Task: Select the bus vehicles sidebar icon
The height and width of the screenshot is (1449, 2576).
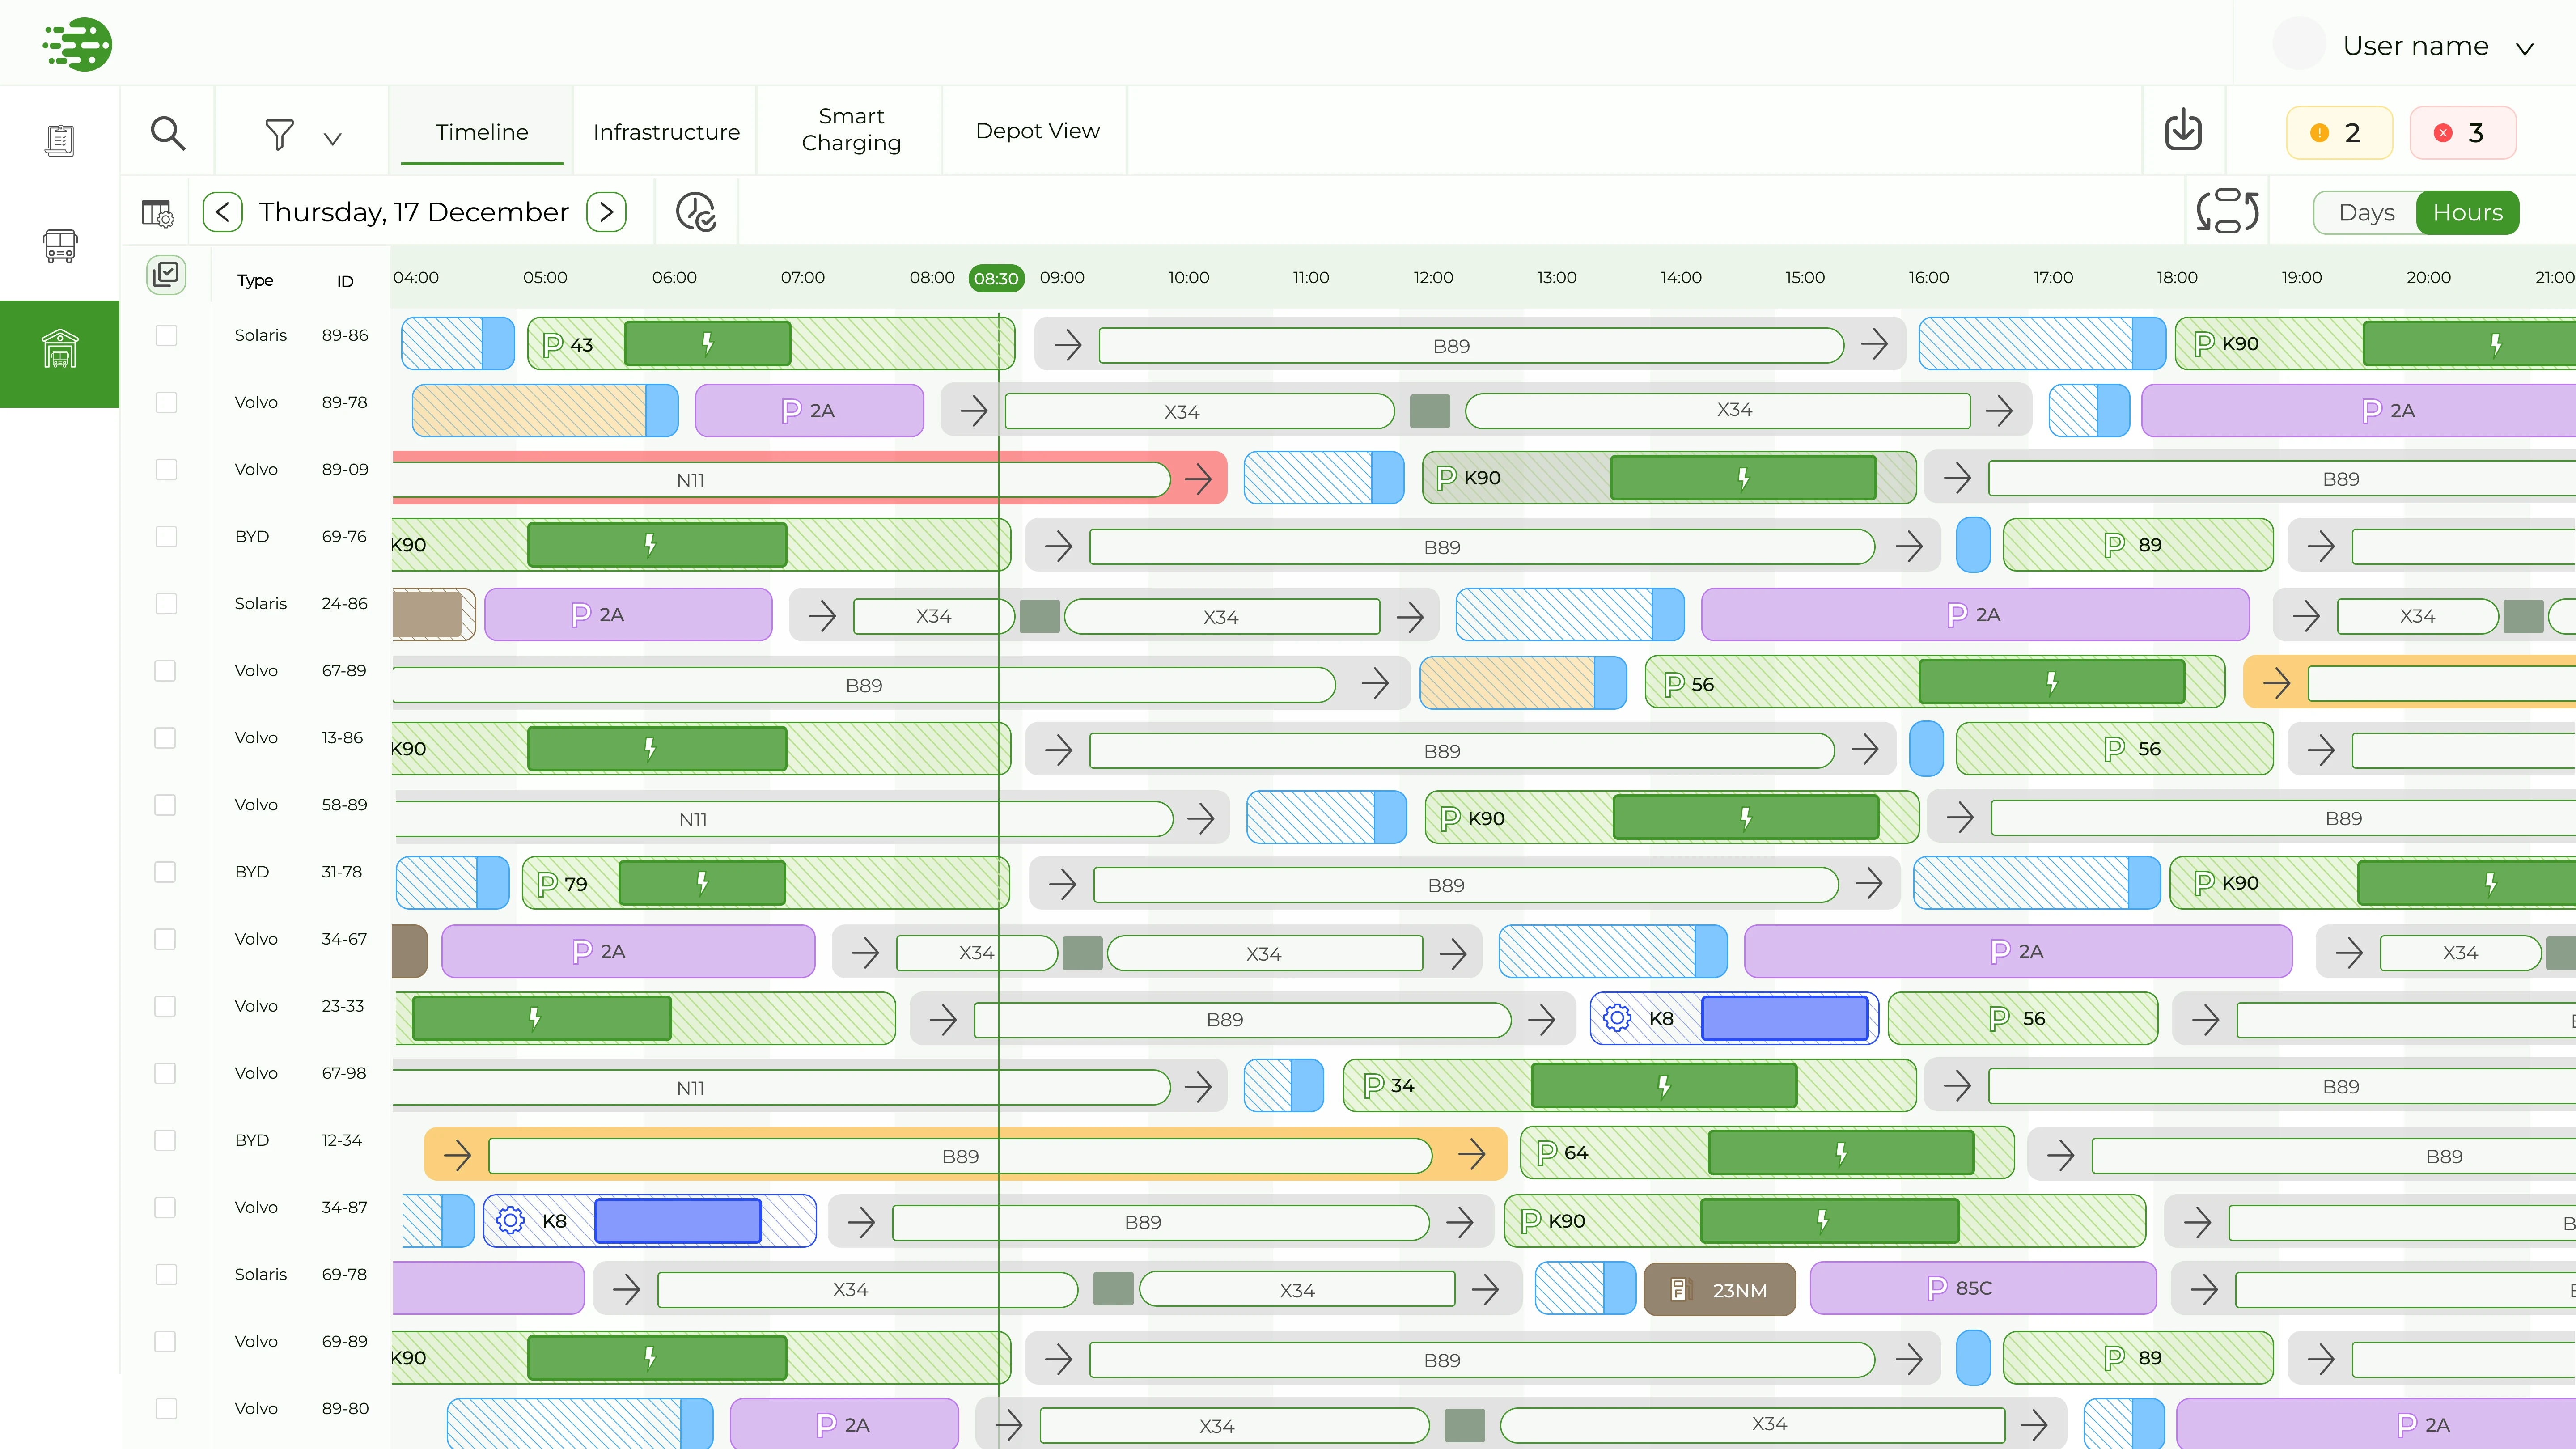Action: [x=60, y=245]
